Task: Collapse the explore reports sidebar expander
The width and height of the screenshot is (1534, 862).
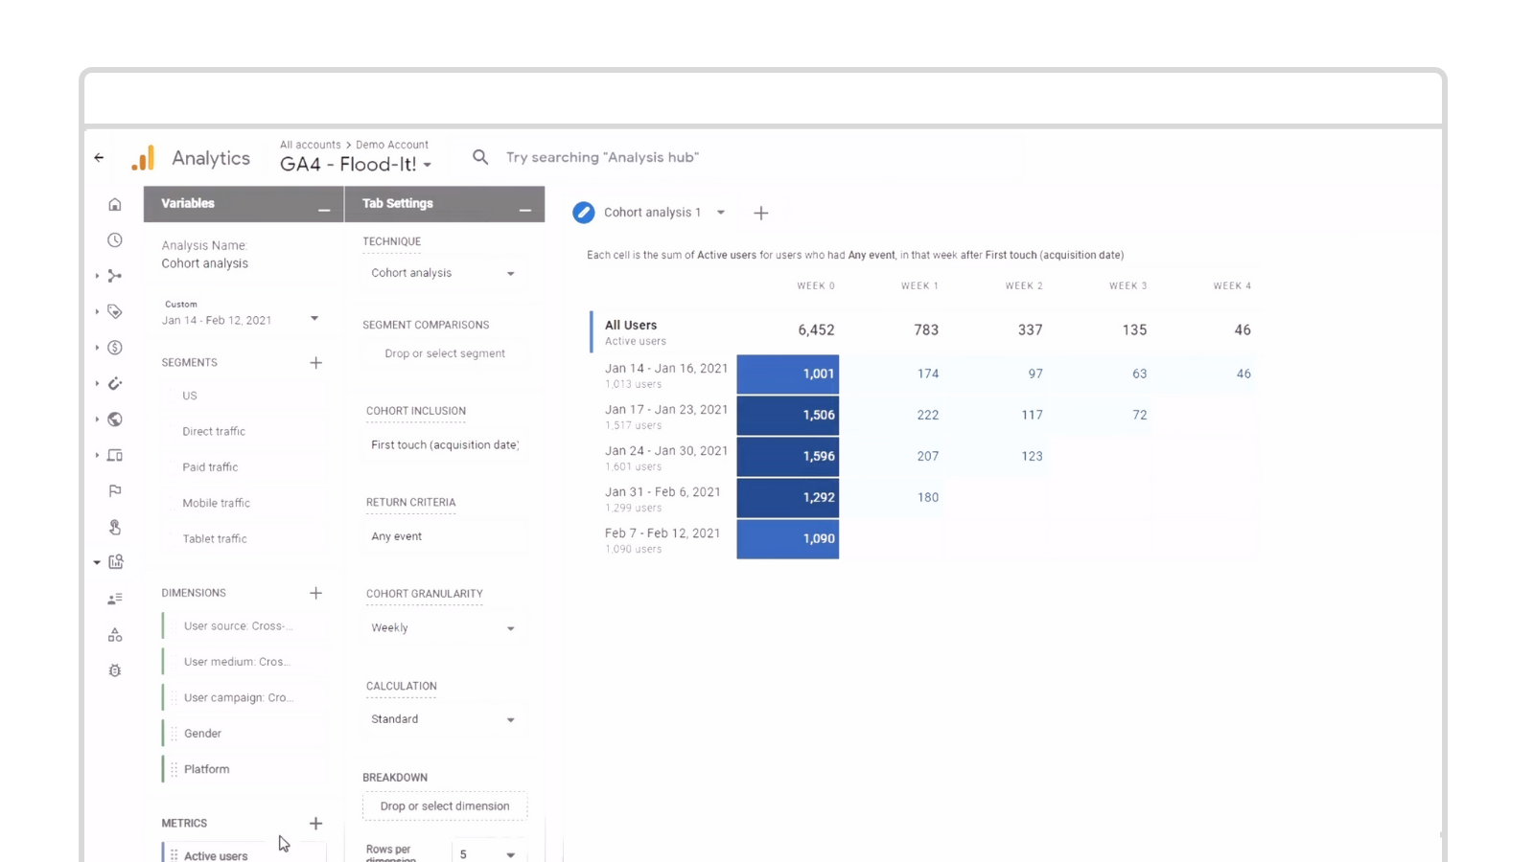Action: [96, 562]
